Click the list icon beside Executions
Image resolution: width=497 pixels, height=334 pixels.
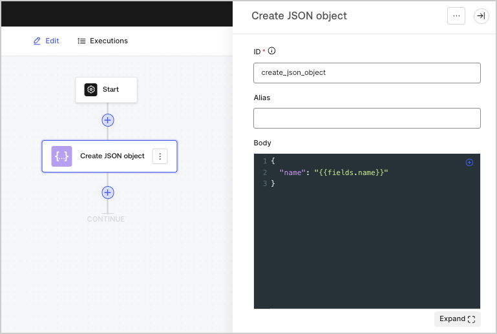coord(81,41)
